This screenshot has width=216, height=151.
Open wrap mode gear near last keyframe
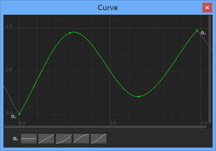click(203, 33)
